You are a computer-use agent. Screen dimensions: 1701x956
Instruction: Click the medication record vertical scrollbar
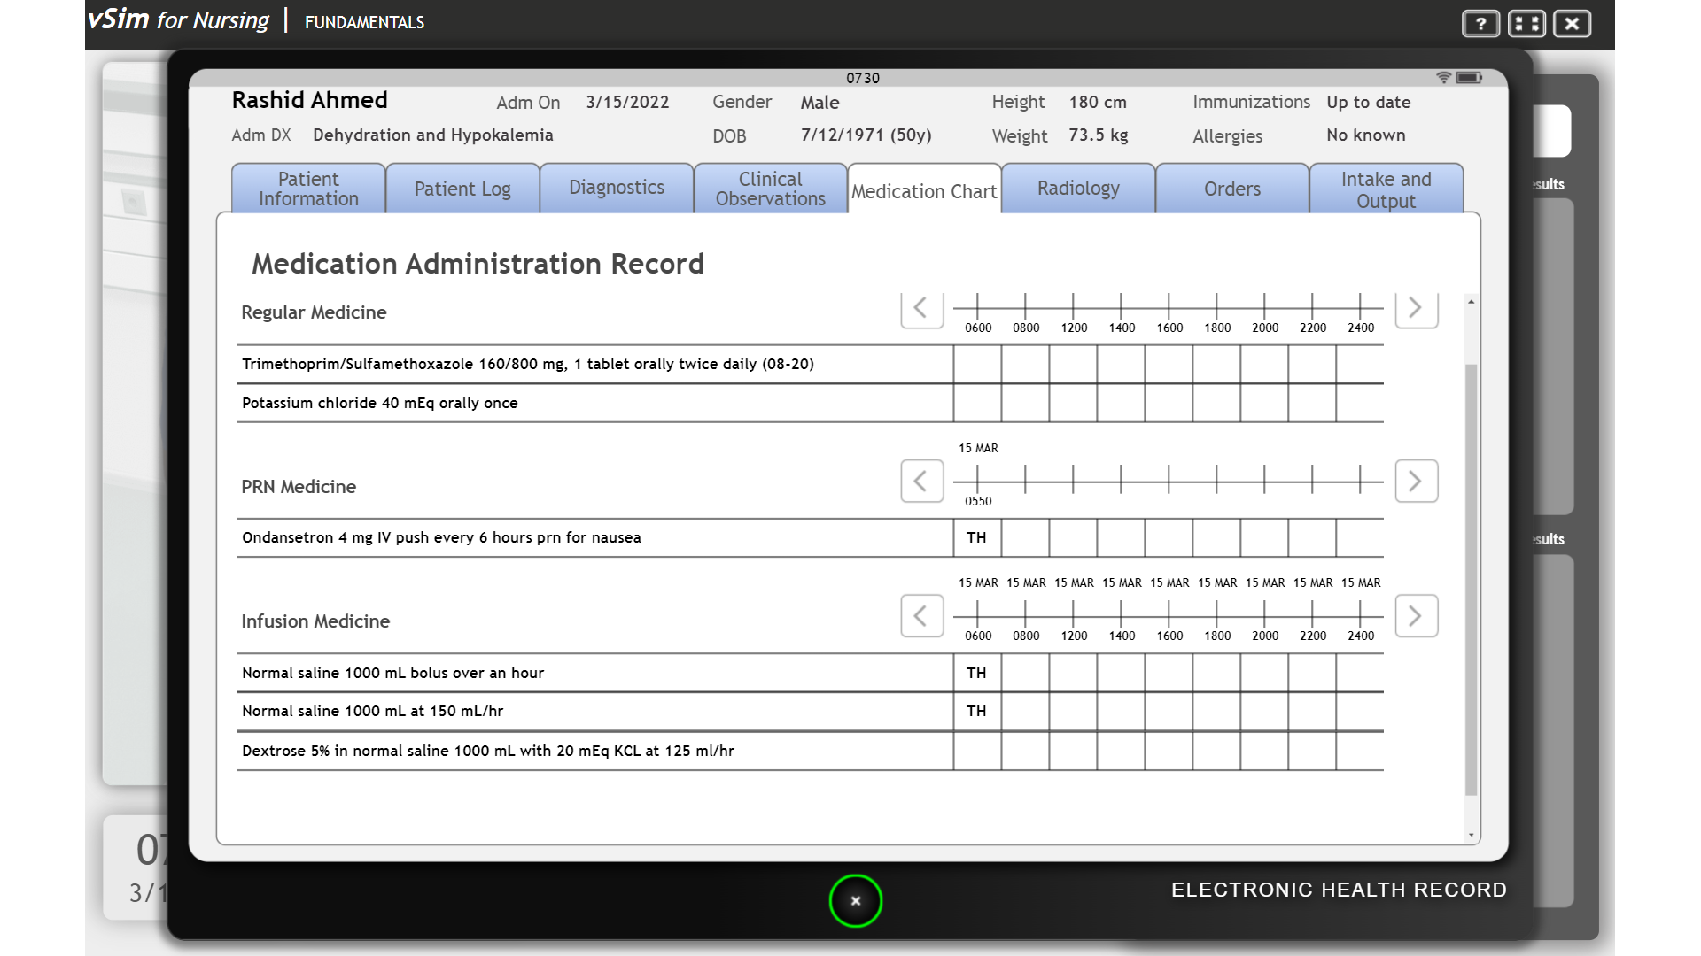pos(1471,580)
